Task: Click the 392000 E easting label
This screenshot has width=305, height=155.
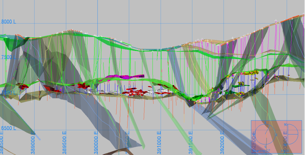Action: [x=222, y=142]
